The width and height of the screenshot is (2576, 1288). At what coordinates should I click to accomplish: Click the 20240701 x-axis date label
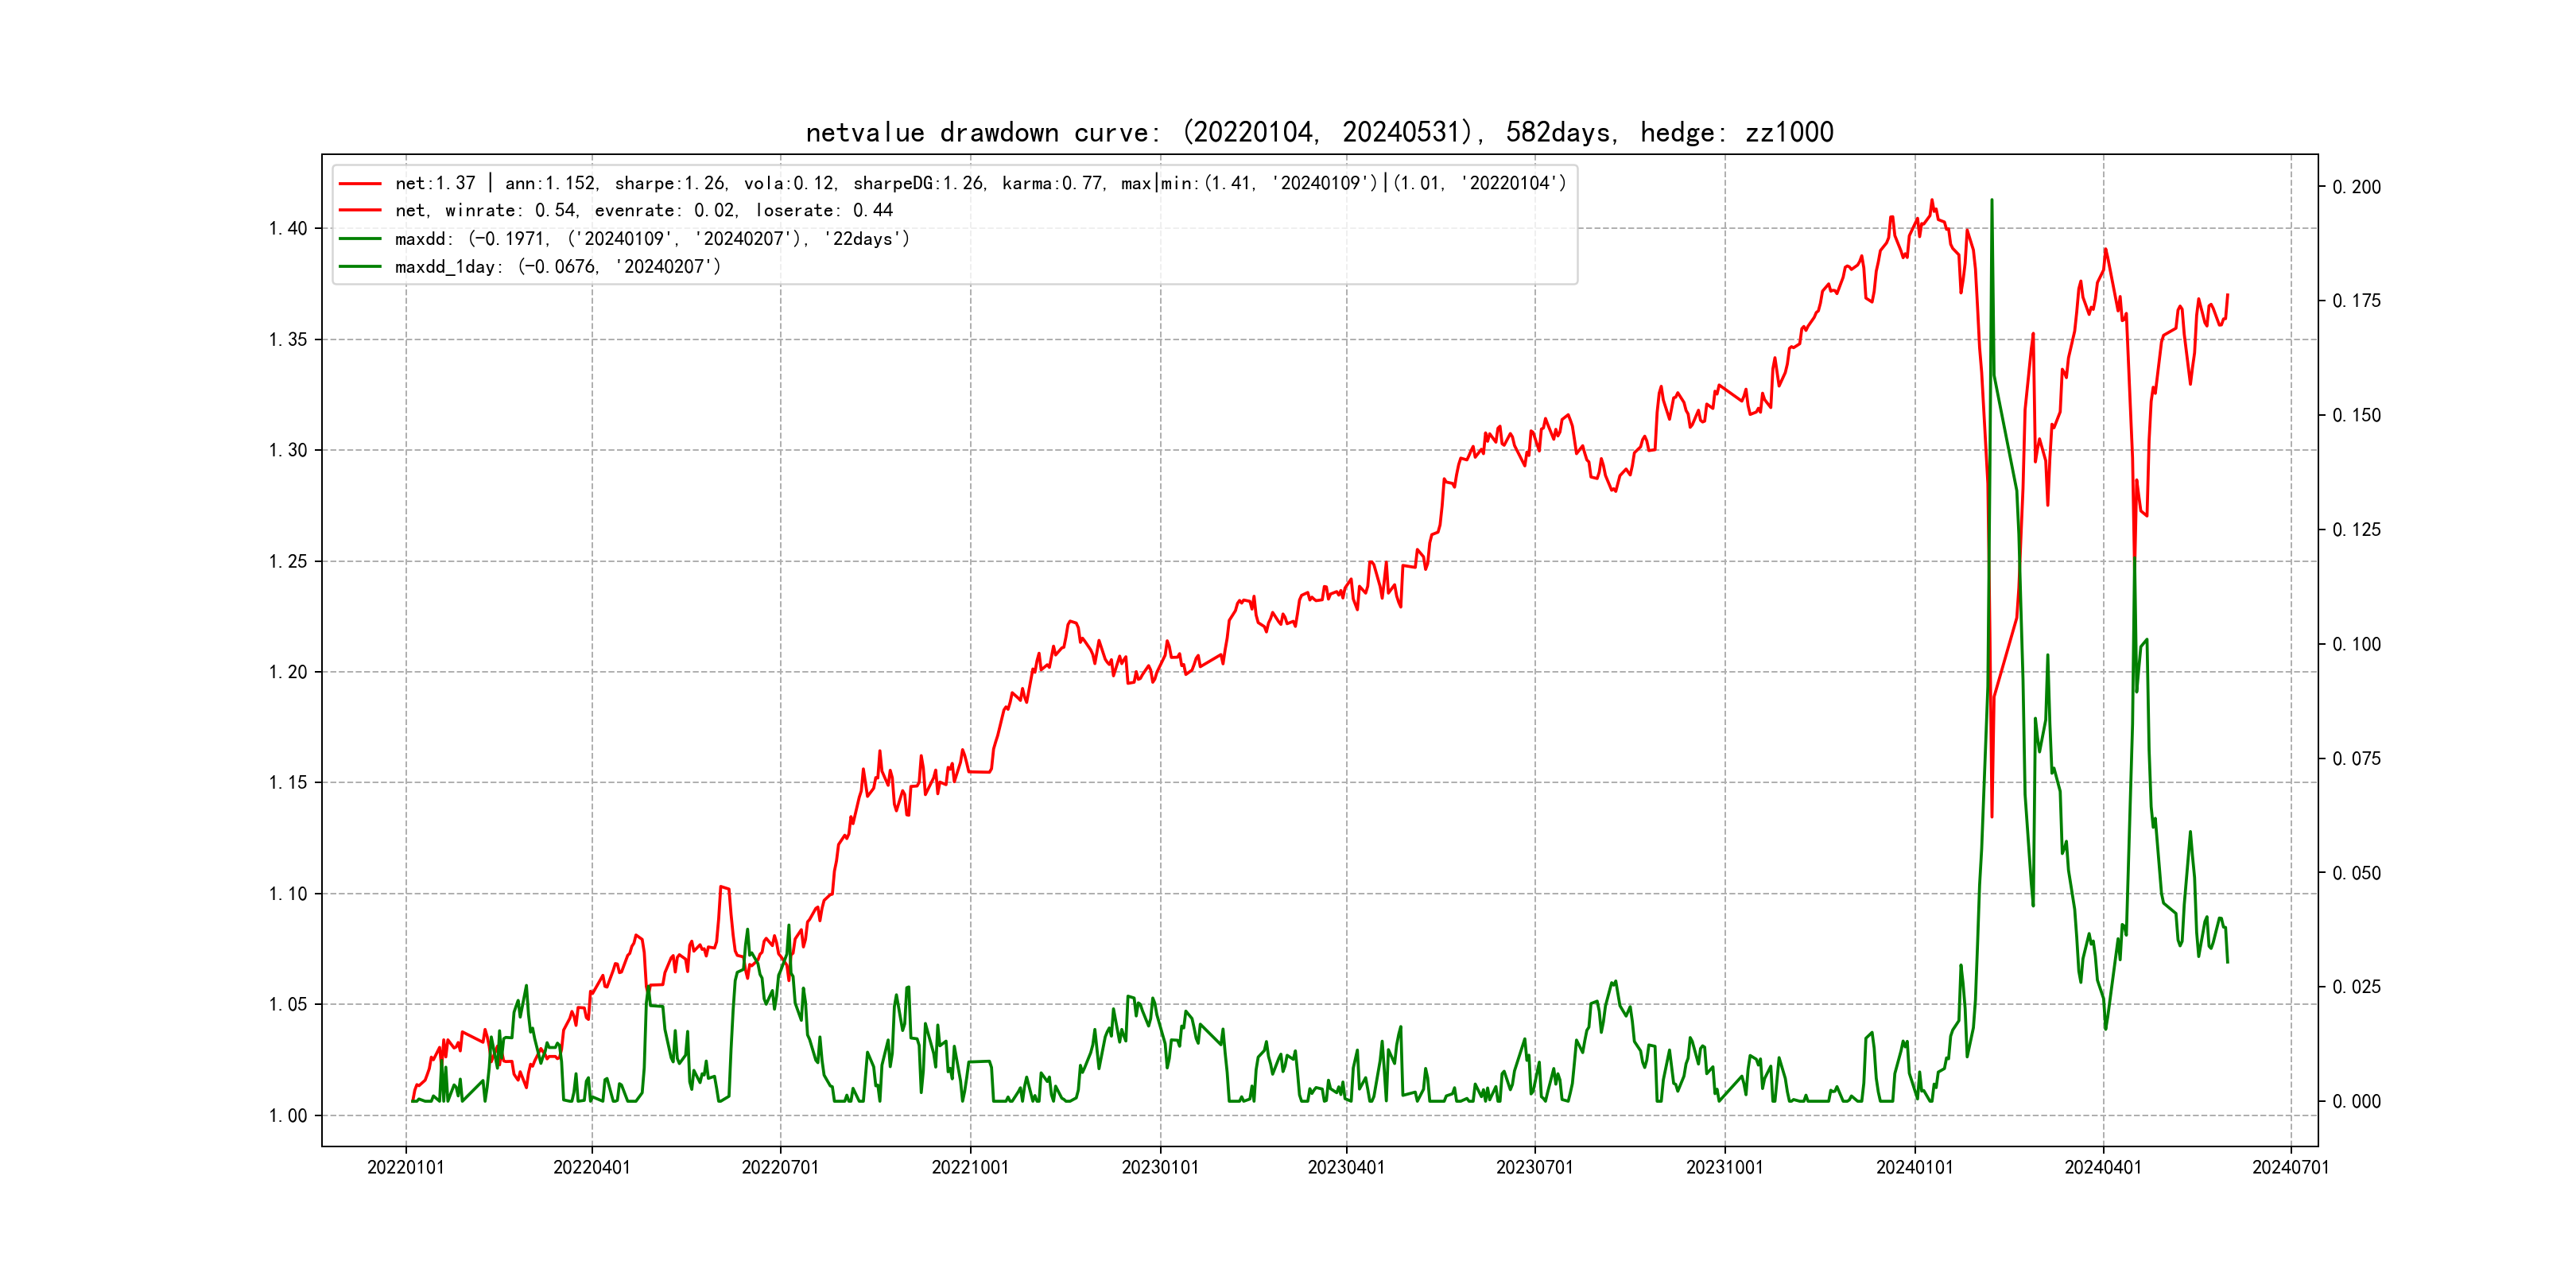click(2290, 1168)
